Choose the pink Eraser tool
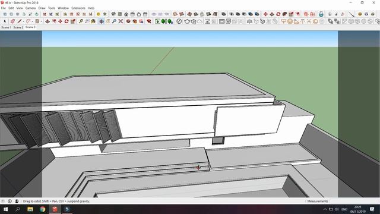The width and height of the screenshot is (380, 214). coord(13,21)
